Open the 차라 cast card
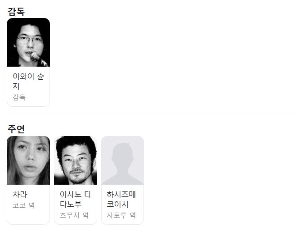Viewport: 300px width, 232px height. pos(28,180)
